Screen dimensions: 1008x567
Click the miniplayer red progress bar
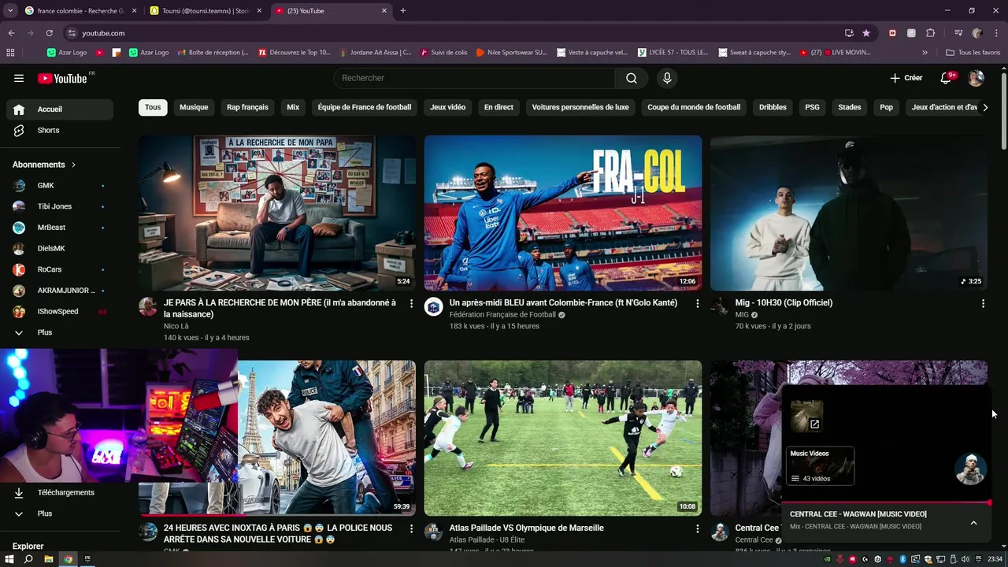tap(885, 502)
